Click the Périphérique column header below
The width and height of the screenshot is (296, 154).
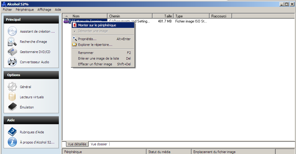[104, 152]
